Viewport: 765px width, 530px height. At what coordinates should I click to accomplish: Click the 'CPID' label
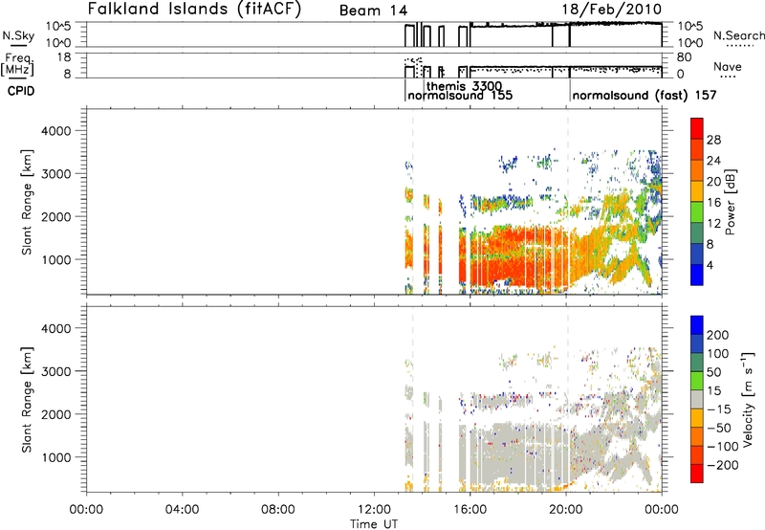click(x=21, y=91)
